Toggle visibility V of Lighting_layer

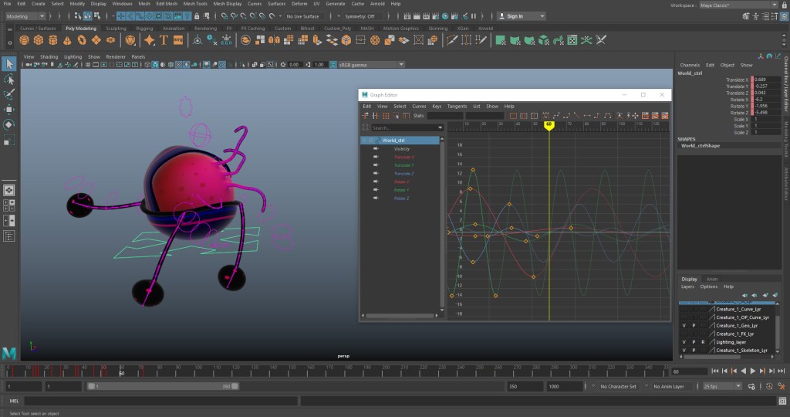pyautogui.click(x=684, y=341)
